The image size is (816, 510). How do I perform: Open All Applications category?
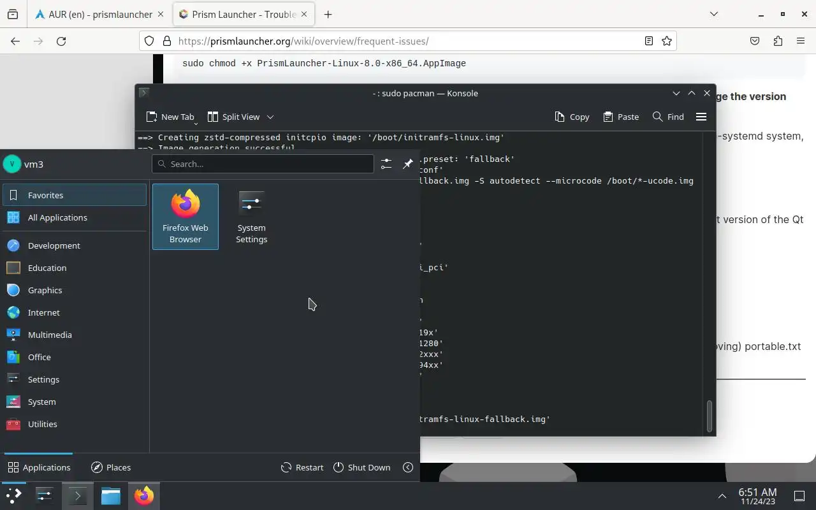tap(75, 217)
